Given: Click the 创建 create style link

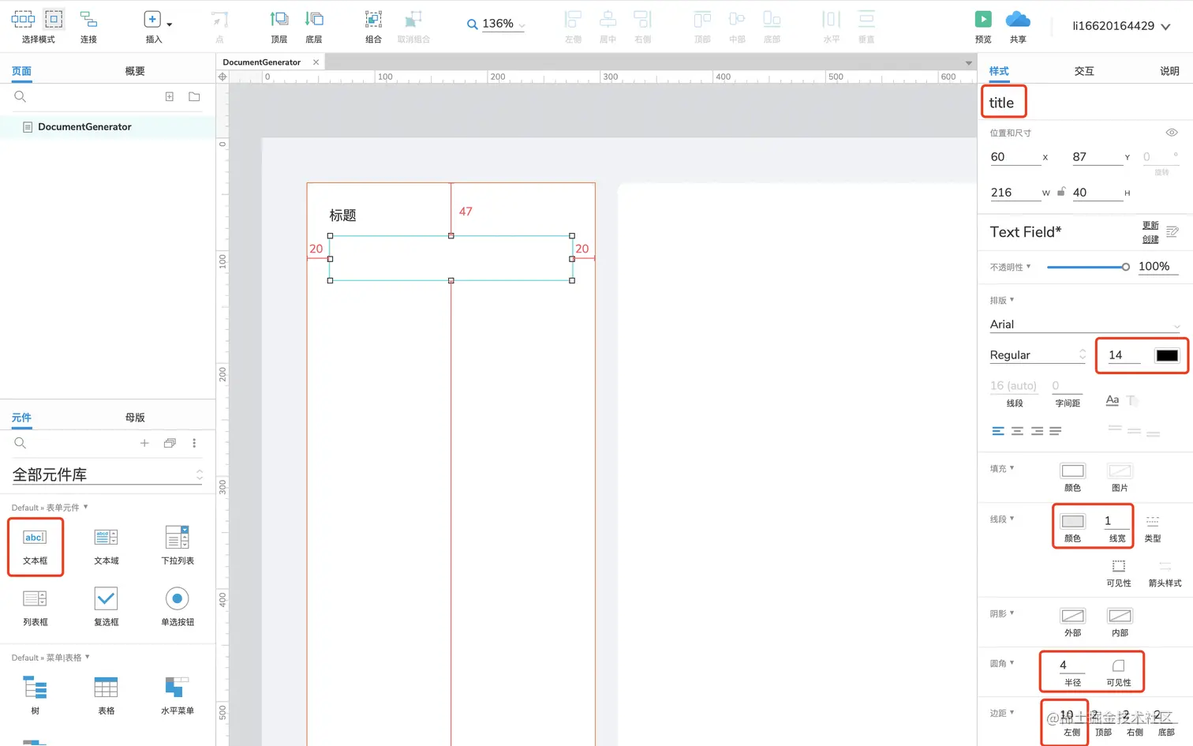Looking at the screenshot, I should click(x=1150, y=239).
